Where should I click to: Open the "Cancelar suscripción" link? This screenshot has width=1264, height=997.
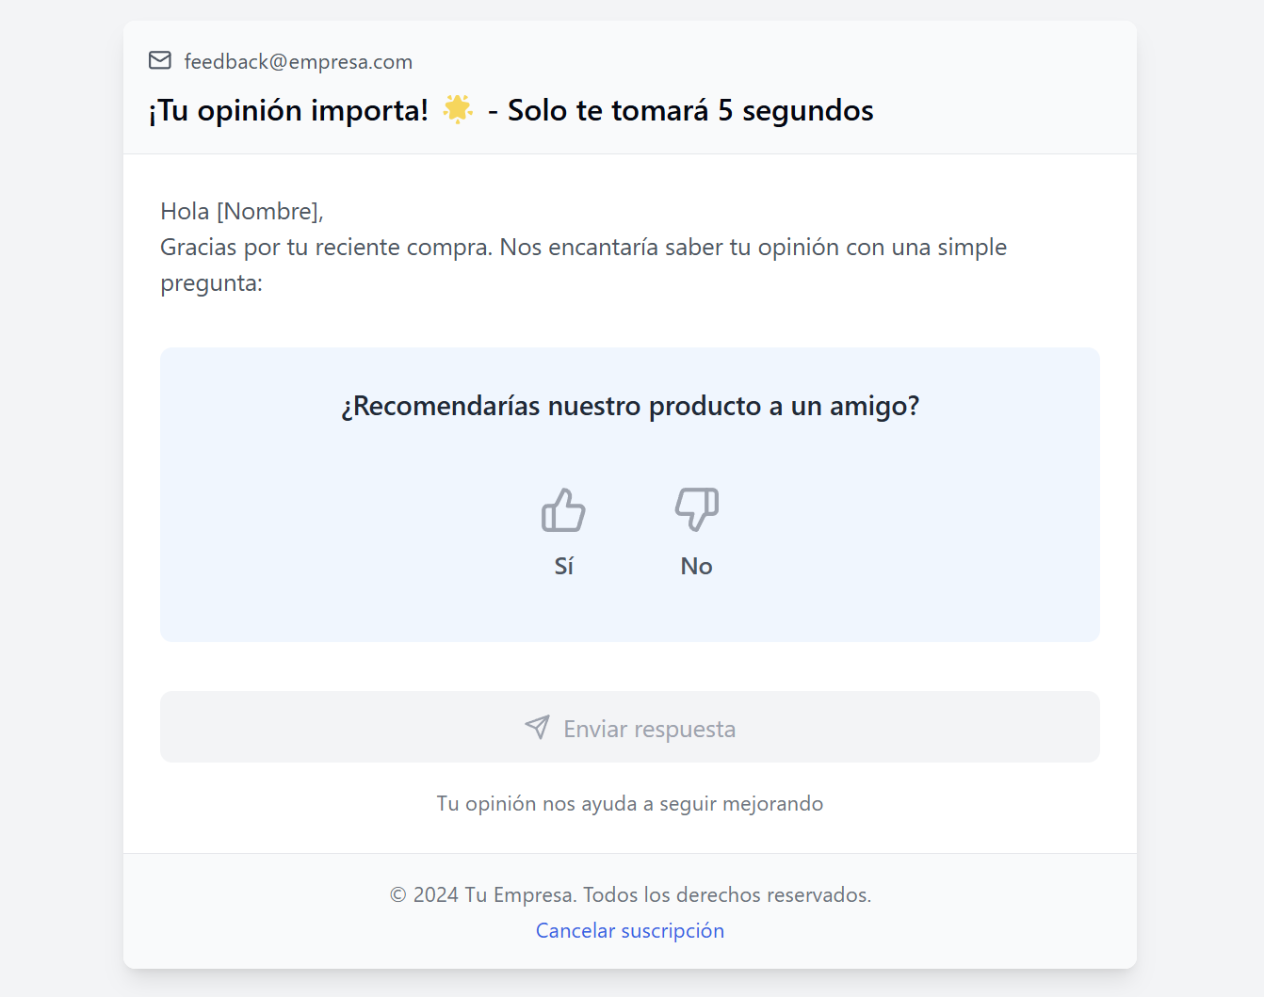point(630,930)
